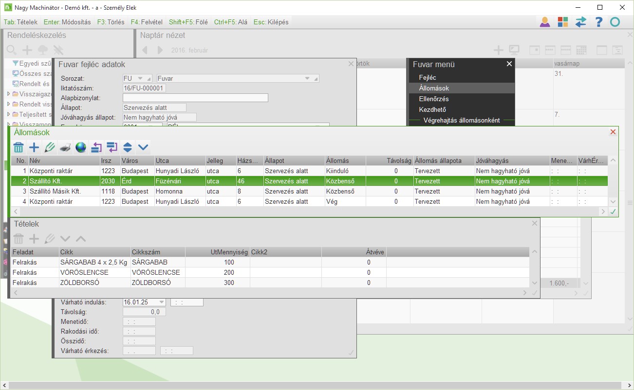The height and width of the screenshot is (390, 634).
Task: Click the user profile icon in top bar
Action: click(545, 22)
